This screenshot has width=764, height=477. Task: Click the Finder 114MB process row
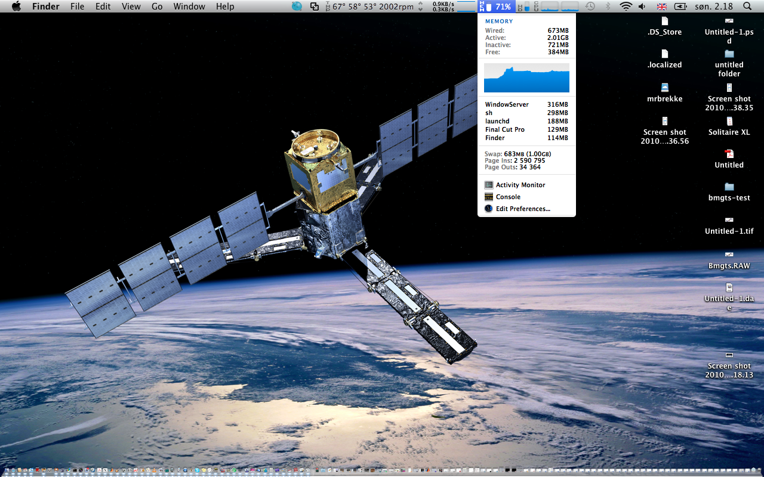pyautogui.click(x=526, y=138)
